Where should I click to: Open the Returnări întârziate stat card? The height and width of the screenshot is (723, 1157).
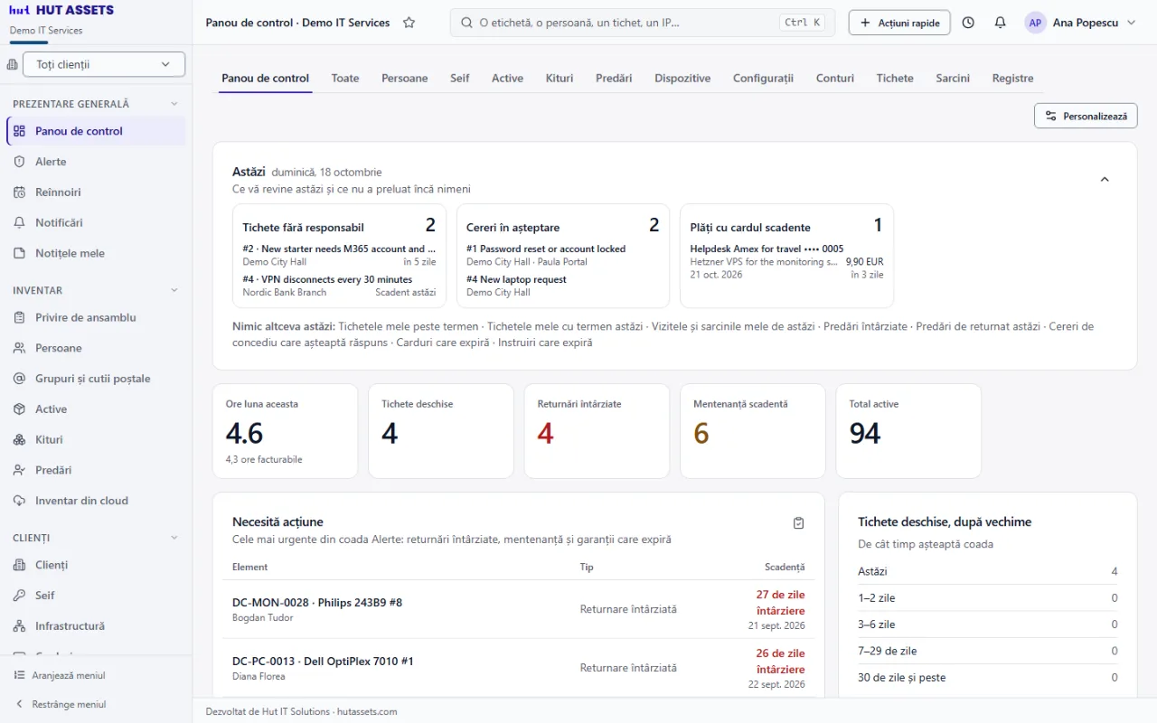point(597,430)
